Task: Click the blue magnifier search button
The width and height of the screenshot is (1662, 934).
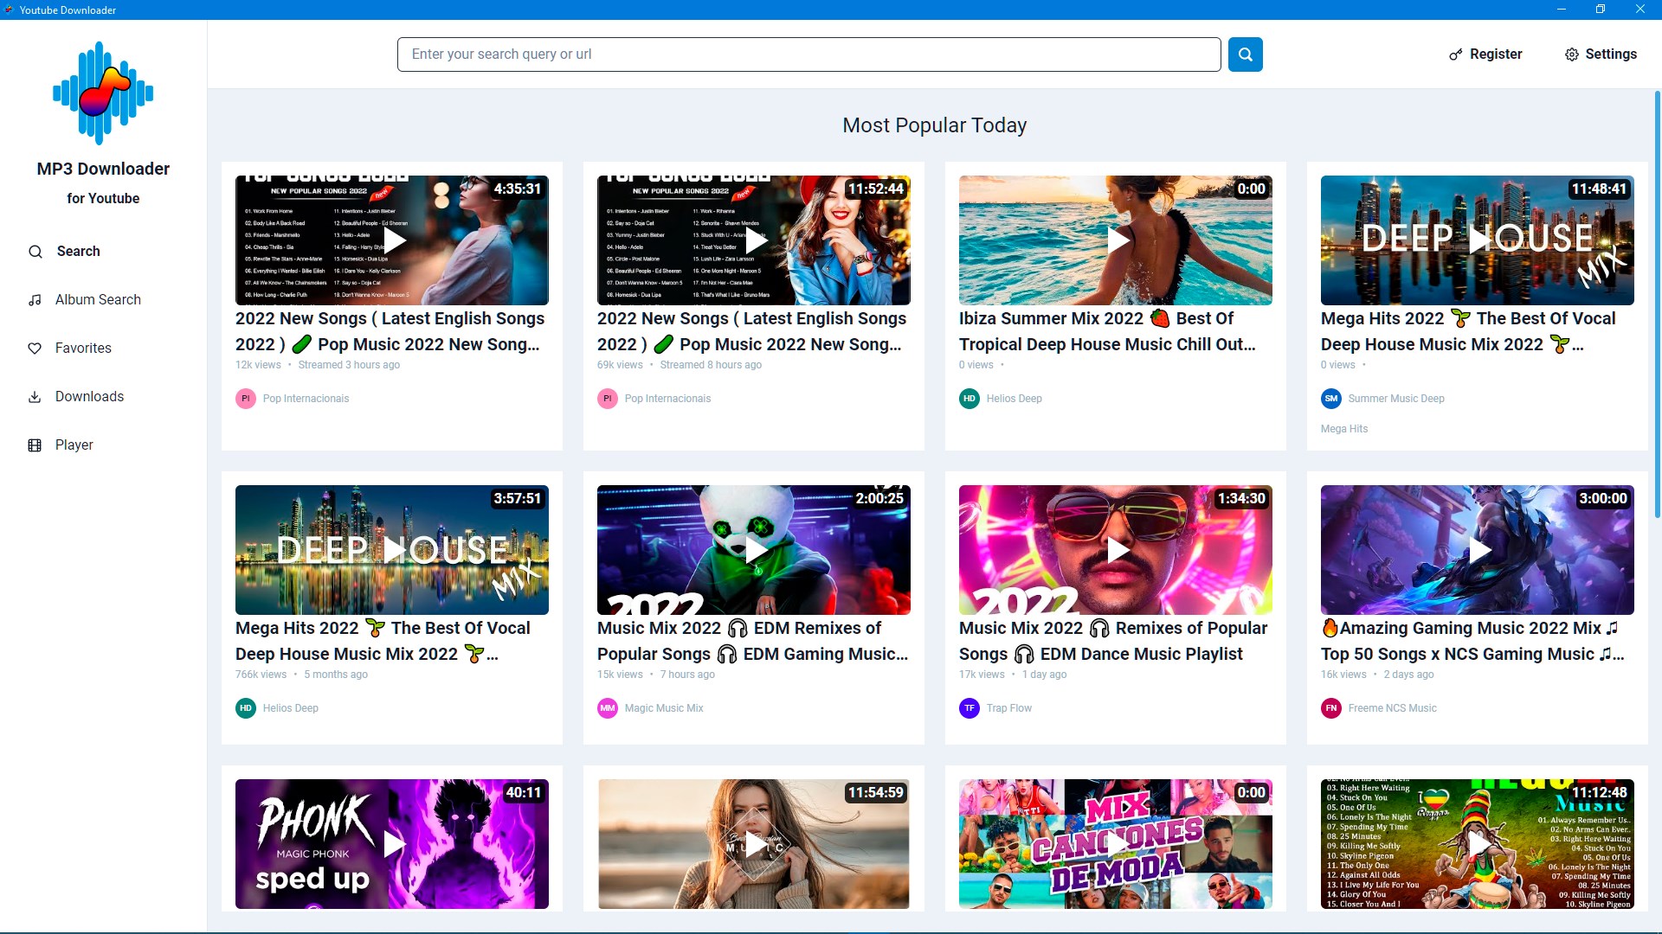Action: [x=1245, y=54]
